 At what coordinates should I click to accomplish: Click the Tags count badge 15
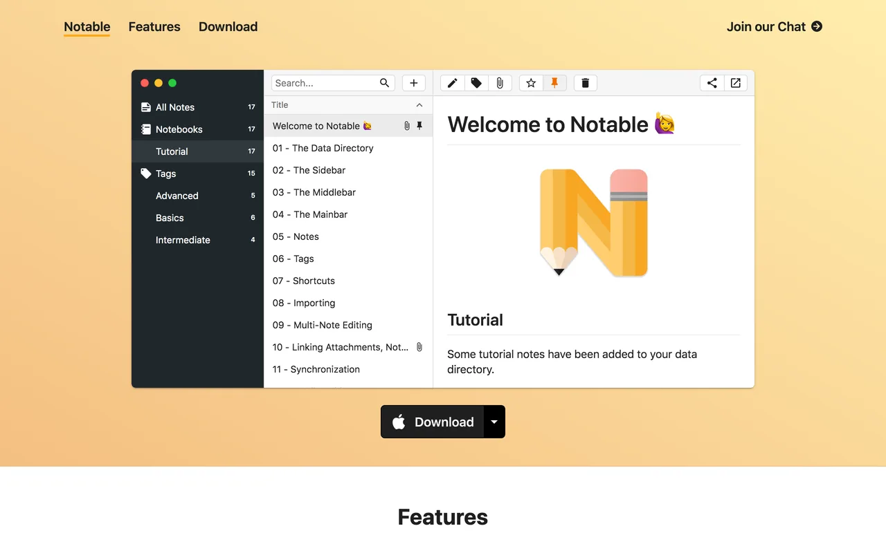252,174
